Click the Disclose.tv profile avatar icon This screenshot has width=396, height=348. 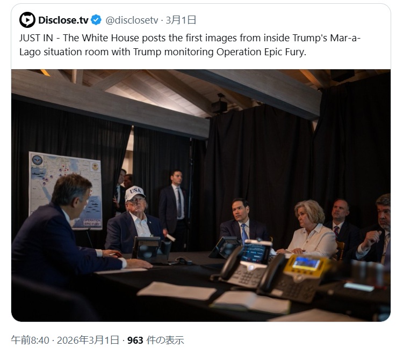pyautogui.click(x=27, y=20)
